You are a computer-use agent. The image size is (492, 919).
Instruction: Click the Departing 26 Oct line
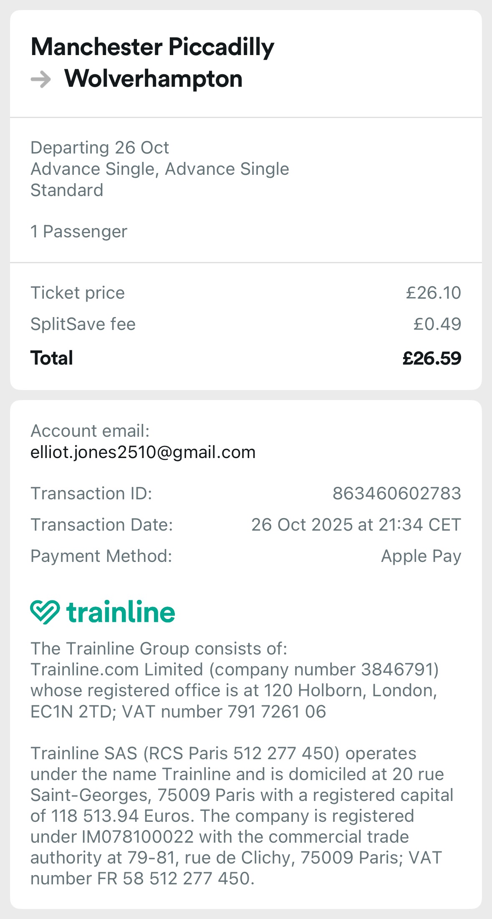tap(100, 148)
